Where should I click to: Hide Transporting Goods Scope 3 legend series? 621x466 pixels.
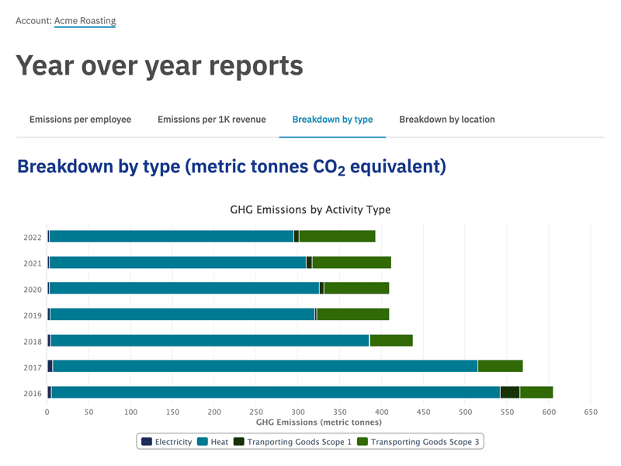click(x=423, y=442)
